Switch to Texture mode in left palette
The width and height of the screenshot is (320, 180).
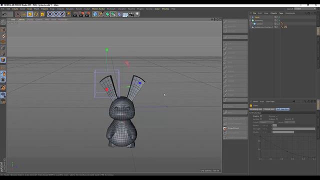3,36
